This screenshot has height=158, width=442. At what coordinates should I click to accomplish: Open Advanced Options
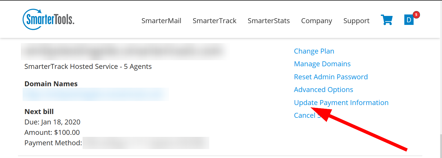[x=323, y=90]
